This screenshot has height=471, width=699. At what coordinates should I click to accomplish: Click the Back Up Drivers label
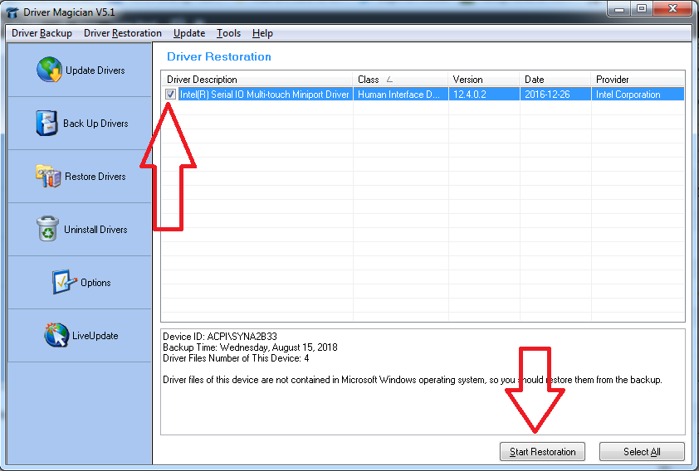(95, 124)
